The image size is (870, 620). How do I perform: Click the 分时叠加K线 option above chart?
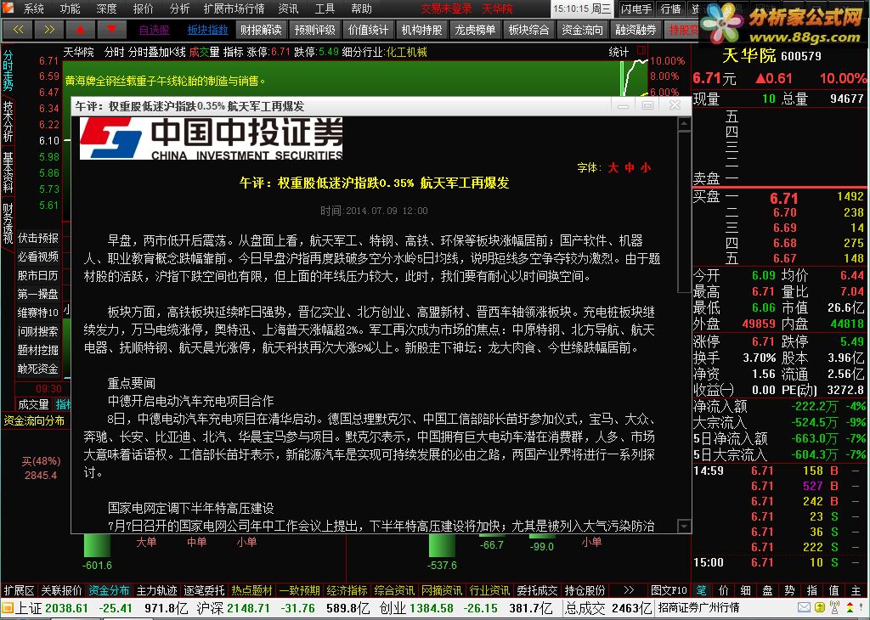[156, 52]
